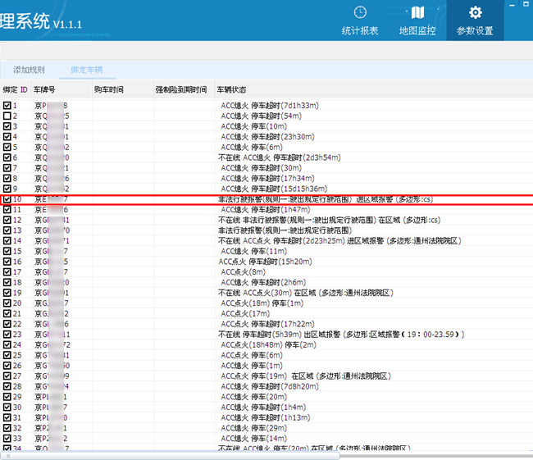Viewport: 533px width, 460px height.
Task: Click 参数设置 gear settings icon
Action: [x=475, y=20]
